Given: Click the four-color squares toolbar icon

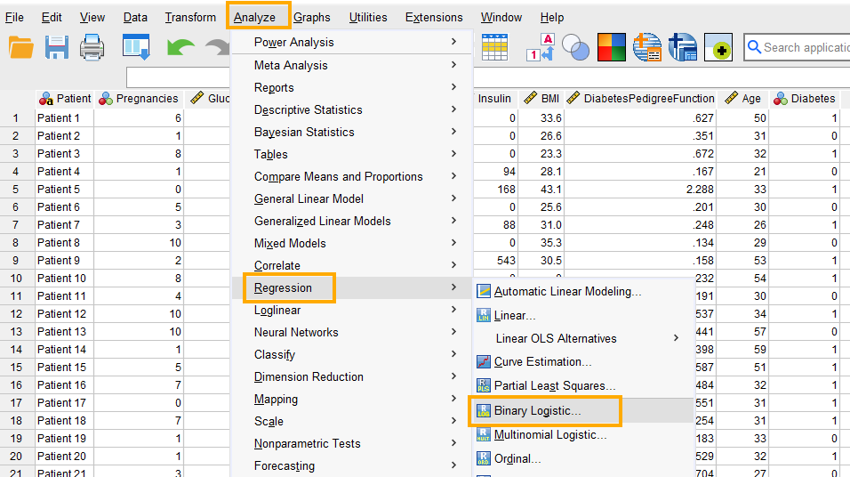Looking at the screenshot, I should [611, 47].
